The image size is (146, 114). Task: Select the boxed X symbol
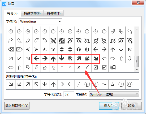point(96,67)
